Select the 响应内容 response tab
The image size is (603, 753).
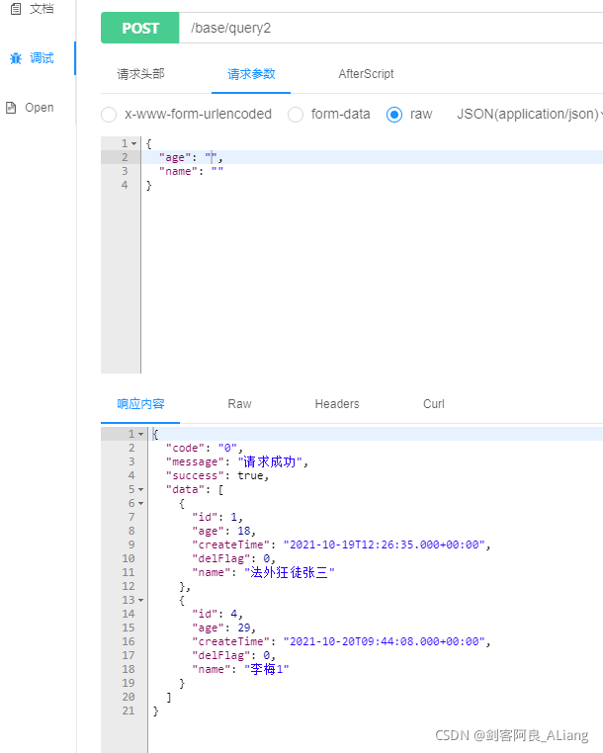pos(140,404)
